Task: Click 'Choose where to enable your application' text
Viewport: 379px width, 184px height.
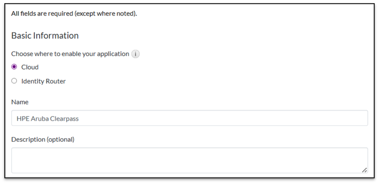Action: coord(70,54)
